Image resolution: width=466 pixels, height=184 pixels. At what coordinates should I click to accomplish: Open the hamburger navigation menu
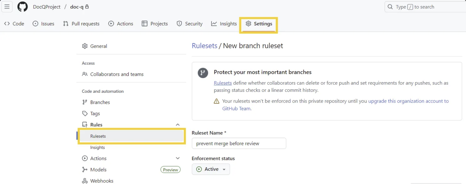point(7,7)
